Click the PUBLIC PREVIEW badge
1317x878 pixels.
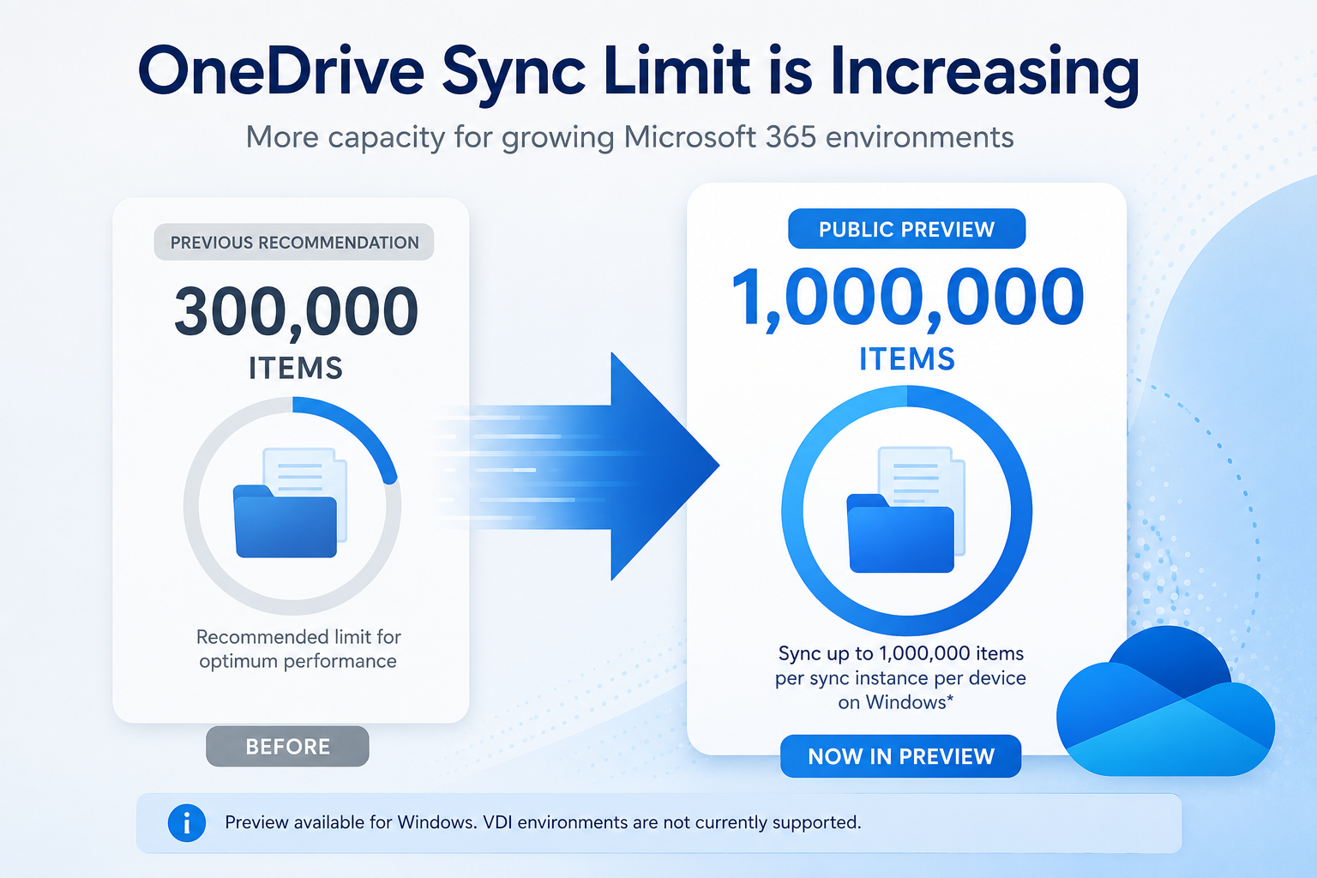point(906,229)
